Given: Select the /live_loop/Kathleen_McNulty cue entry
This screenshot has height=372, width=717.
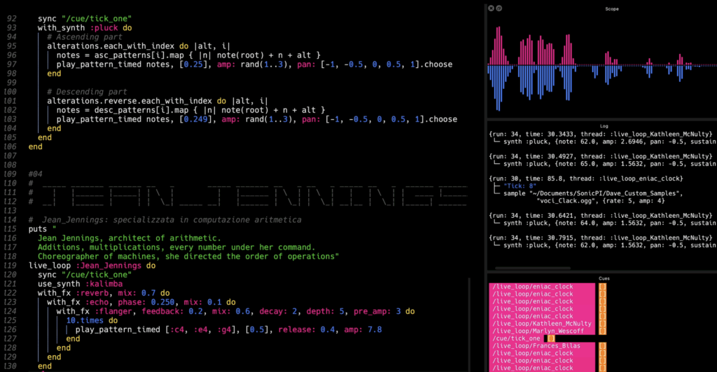Looking at the screenshot, I should point(541,324).
